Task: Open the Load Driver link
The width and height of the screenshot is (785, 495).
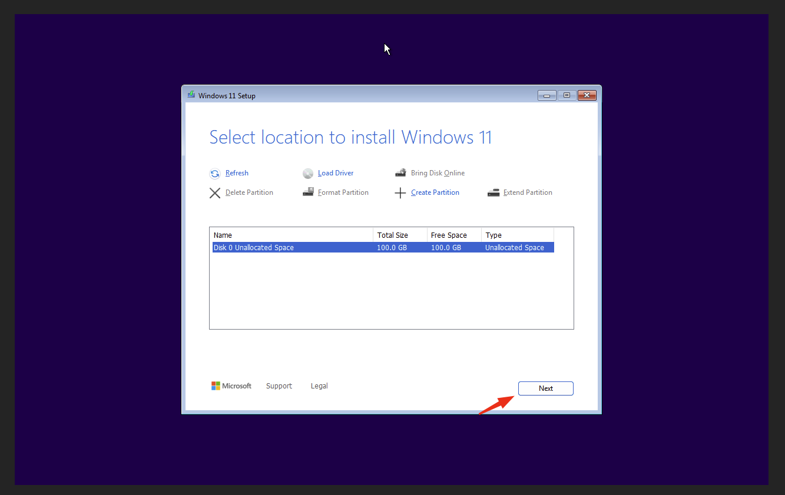Action: point(336,173)
